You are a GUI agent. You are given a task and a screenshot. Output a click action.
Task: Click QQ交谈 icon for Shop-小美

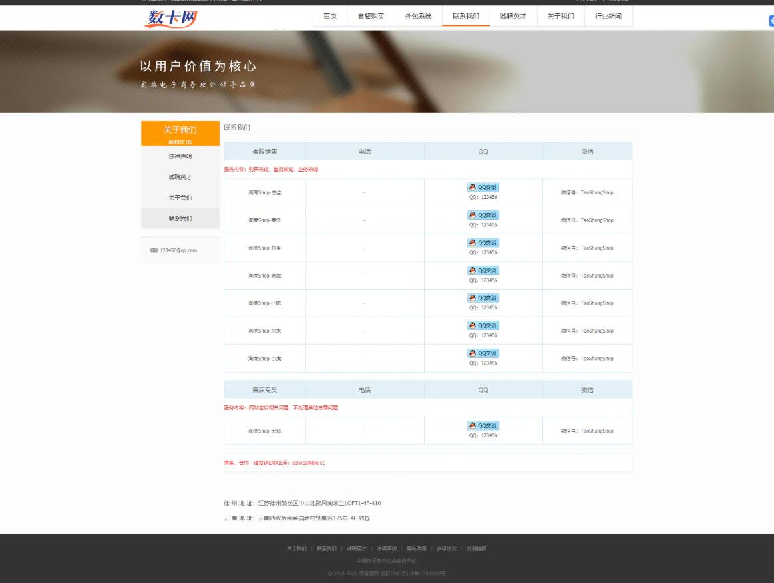(x=483, y=353)
